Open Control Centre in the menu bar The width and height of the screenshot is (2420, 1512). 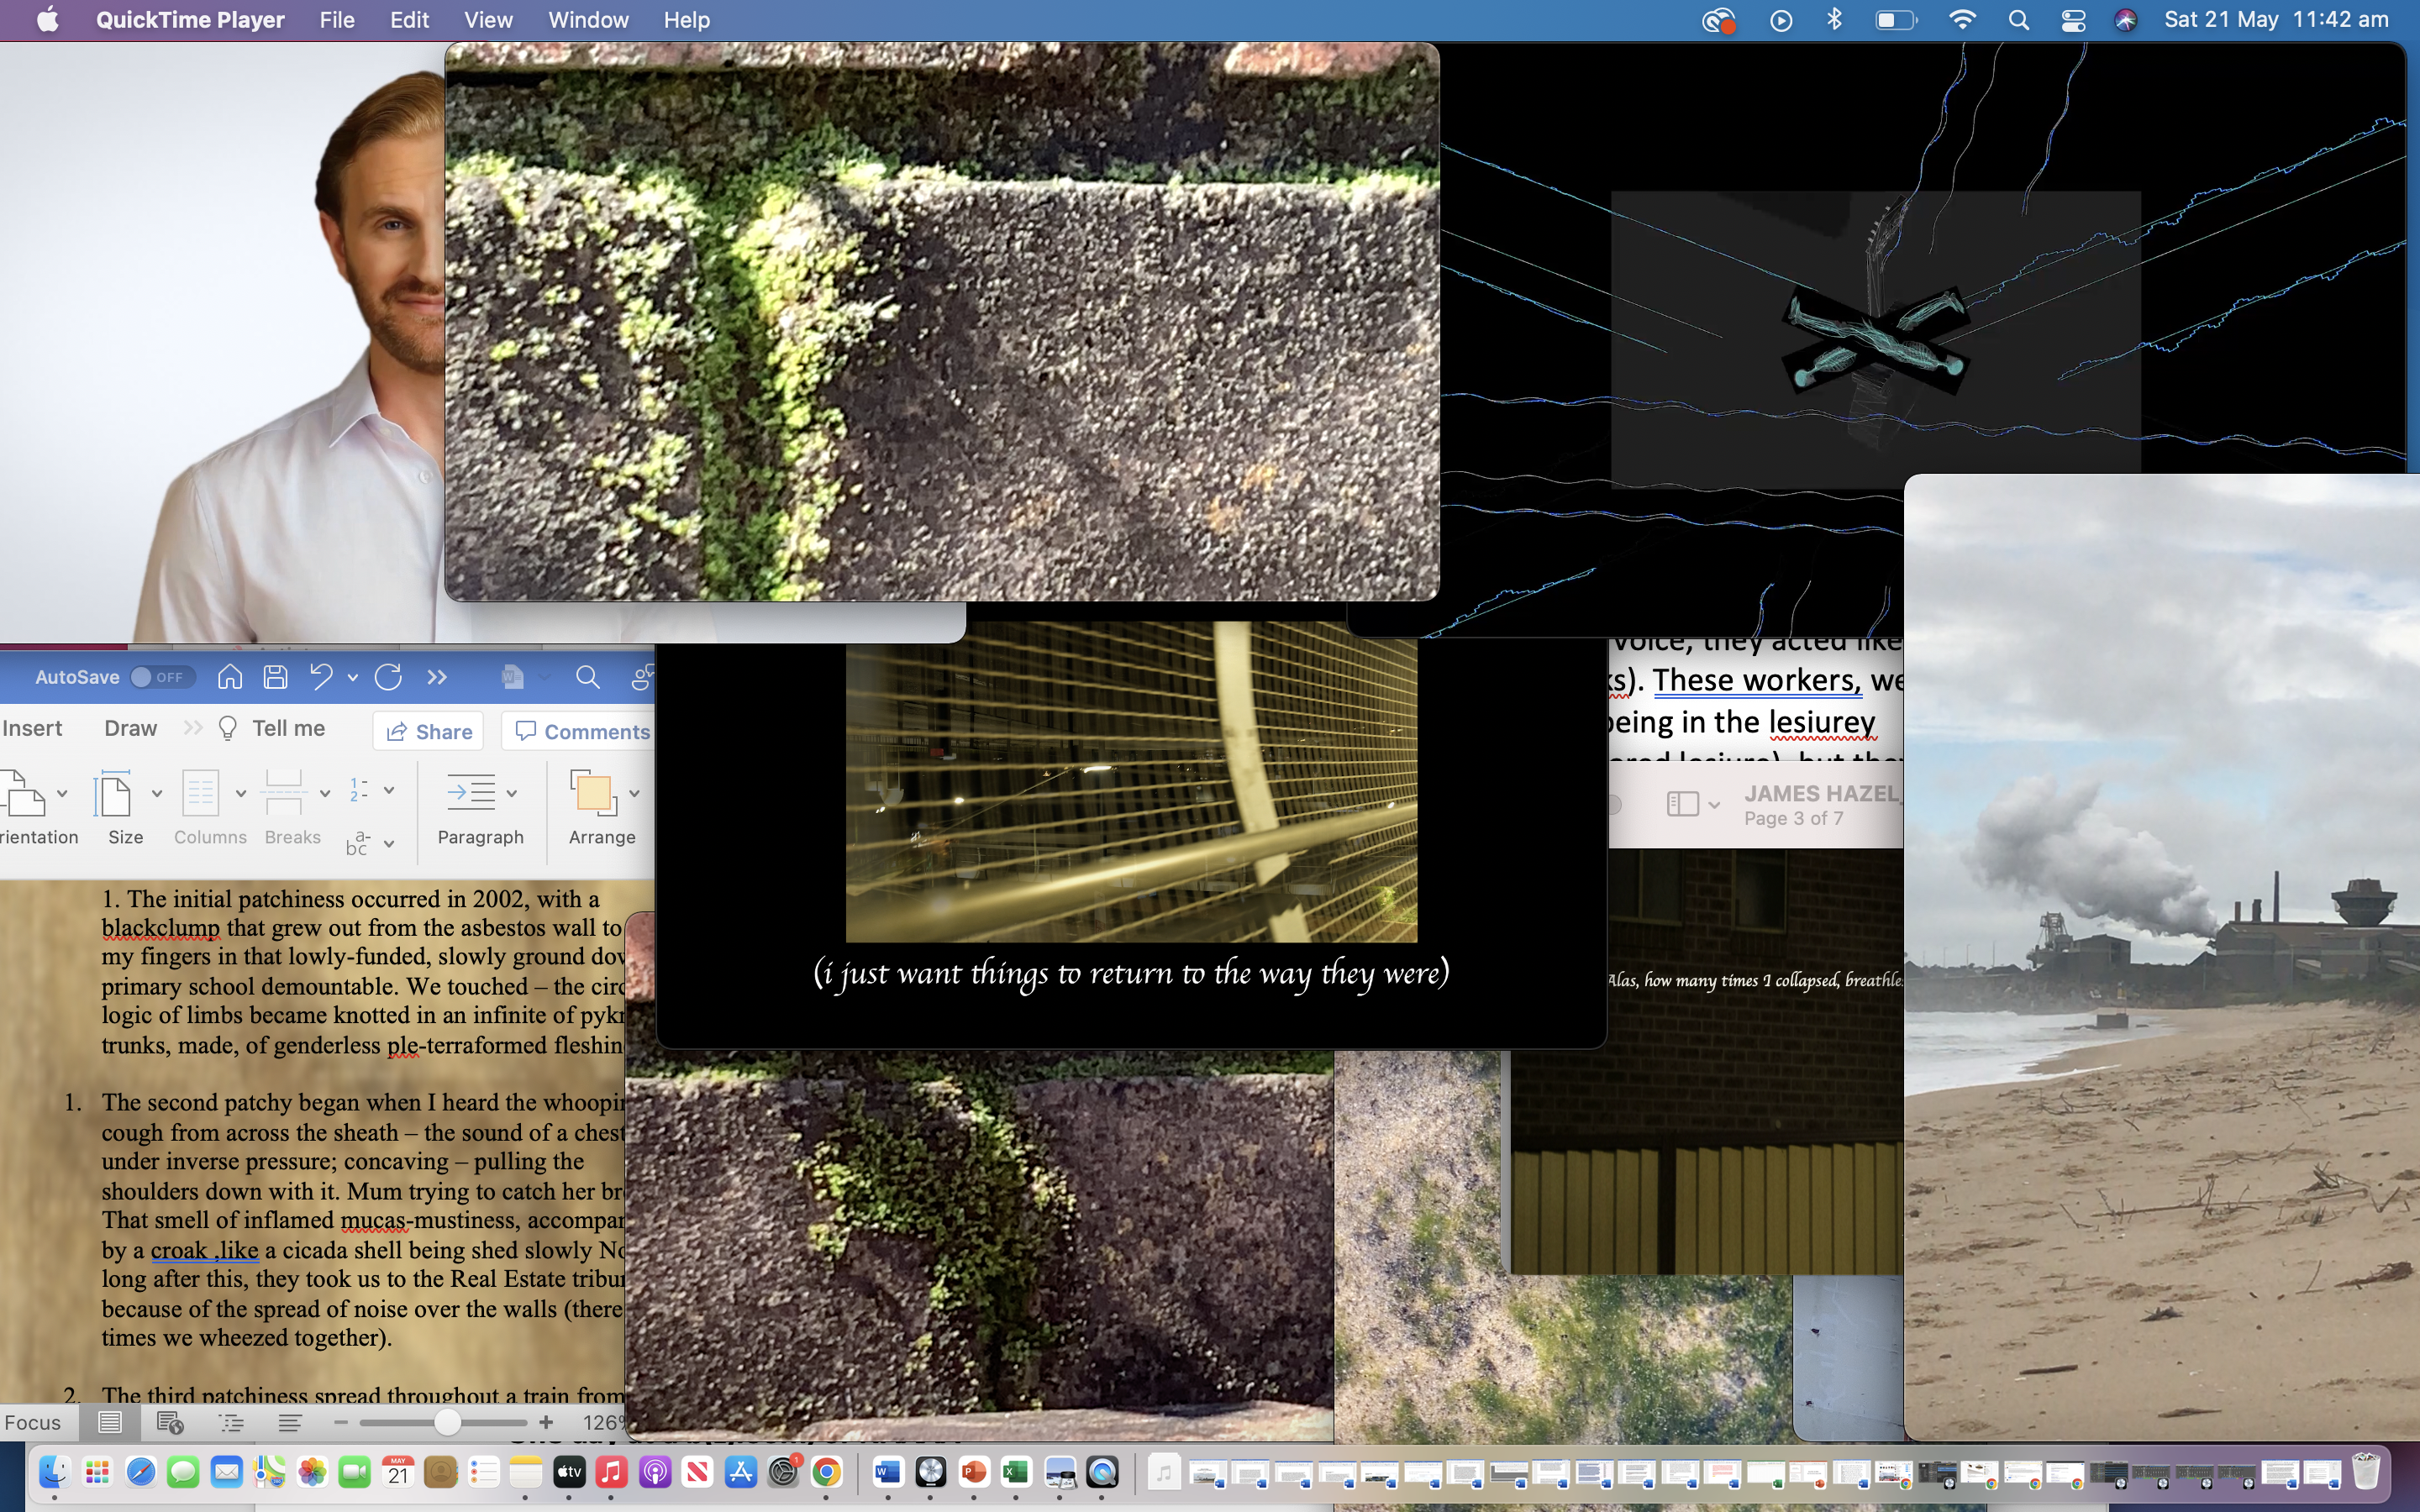coord(2073,20)
